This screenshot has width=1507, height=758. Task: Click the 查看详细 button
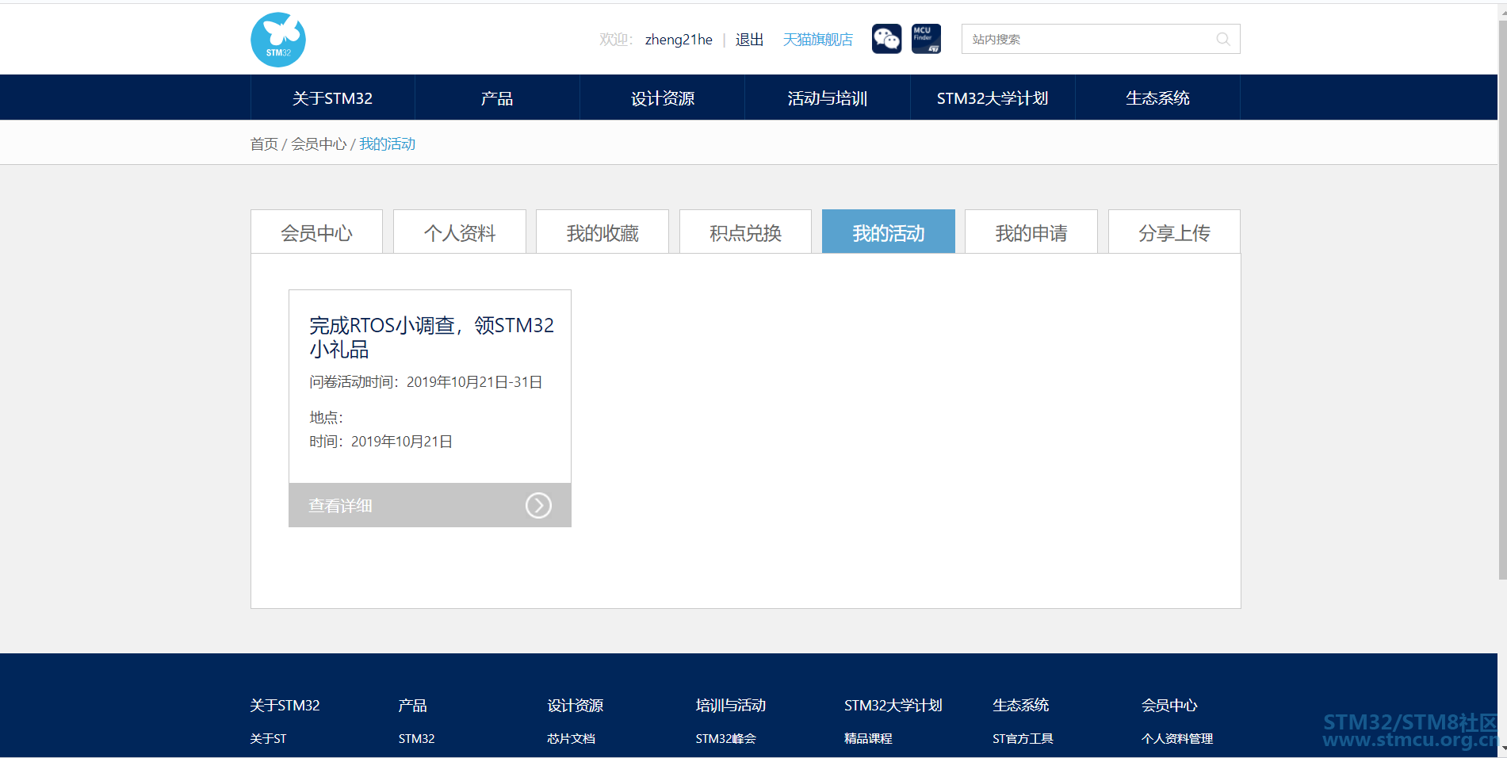click(x=430, y=505)
